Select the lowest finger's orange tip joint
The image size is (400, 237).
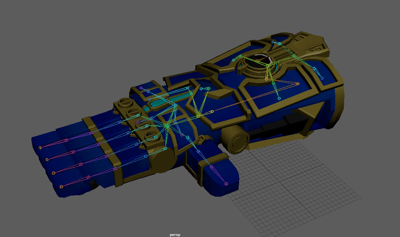(61, 187)
